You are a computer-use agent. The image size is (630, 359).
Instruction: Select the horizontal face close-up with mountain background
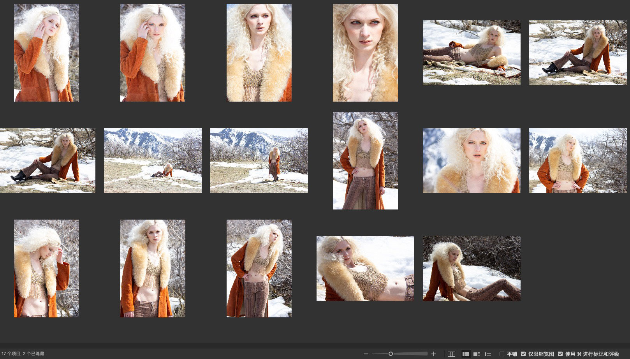tap(472, 160)
